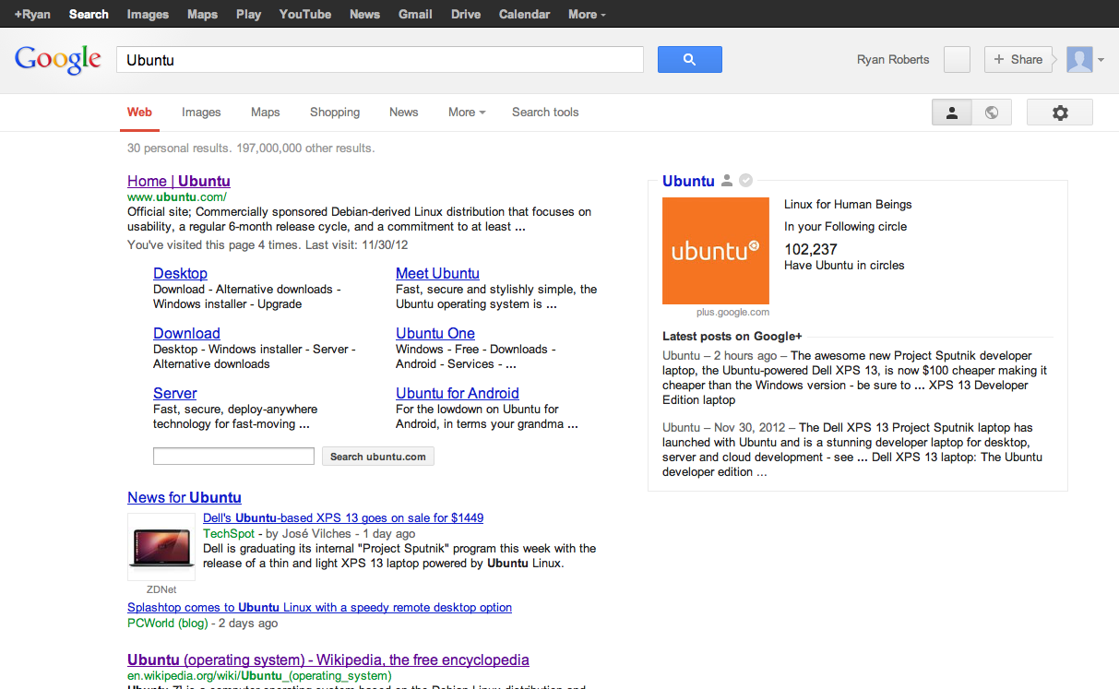Open Search tools options

click(545, 113)
